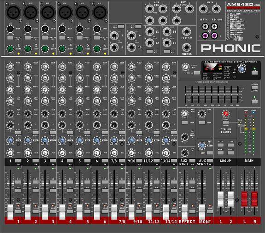Toggle channel 2 AUX PRE/POST switch
Image resolution: width=265 pixels, height=233 pixels.
(35, 133)
